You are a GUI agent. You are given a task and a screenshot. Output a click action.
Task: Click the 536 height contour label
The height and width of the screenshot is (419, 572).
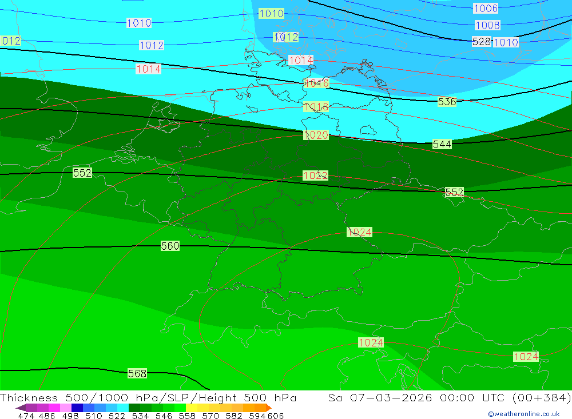pyautogui.click(x=447, y=102)
